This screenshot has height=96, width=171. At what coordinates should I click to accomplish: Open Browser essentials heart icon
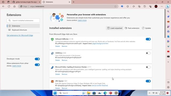point(150,6)
